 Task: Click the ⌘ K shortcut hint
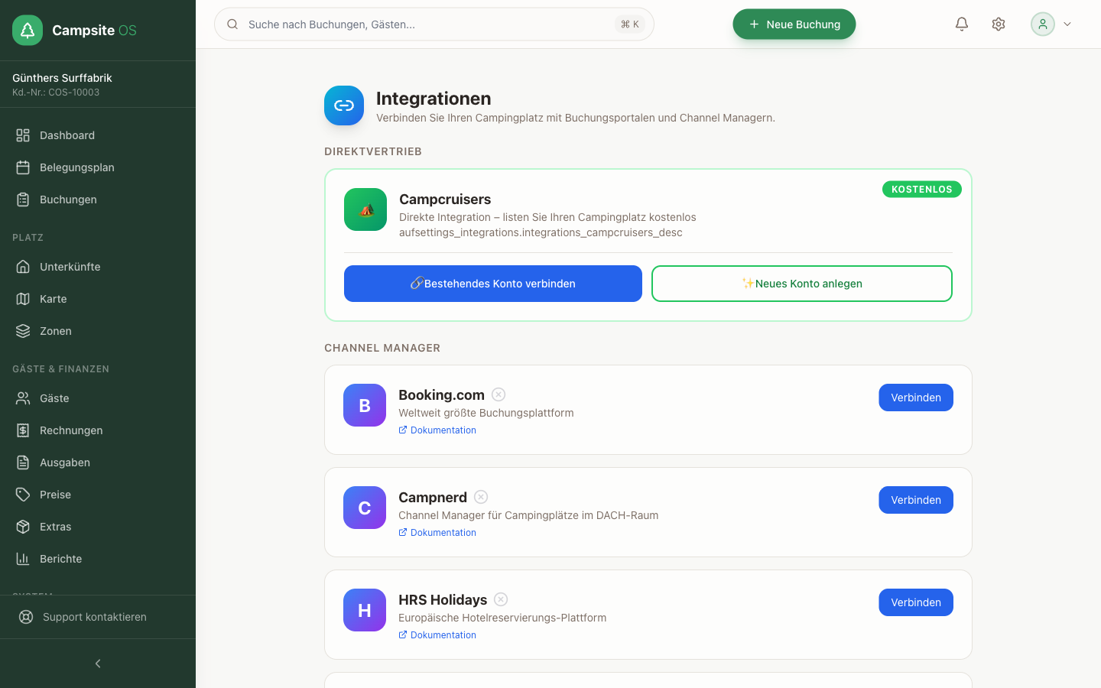coord(630,24)
